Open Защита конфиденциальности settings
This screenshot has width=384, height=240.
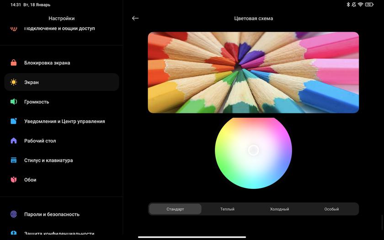tap(59, 234)
